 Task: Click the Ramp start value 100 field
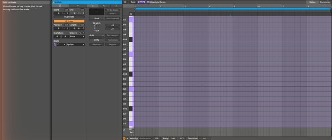tap(173, 139)
